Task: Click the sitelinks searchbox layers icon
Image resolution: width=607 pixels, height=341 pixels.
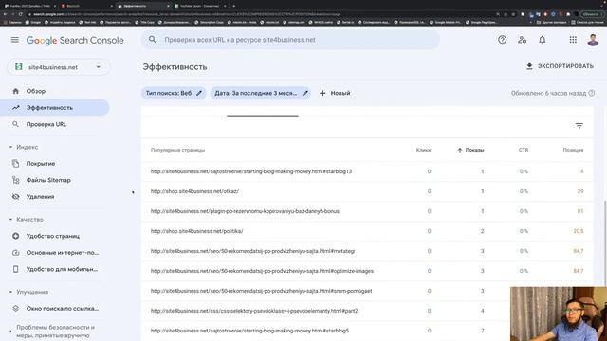Action: (x=15, y=309)
